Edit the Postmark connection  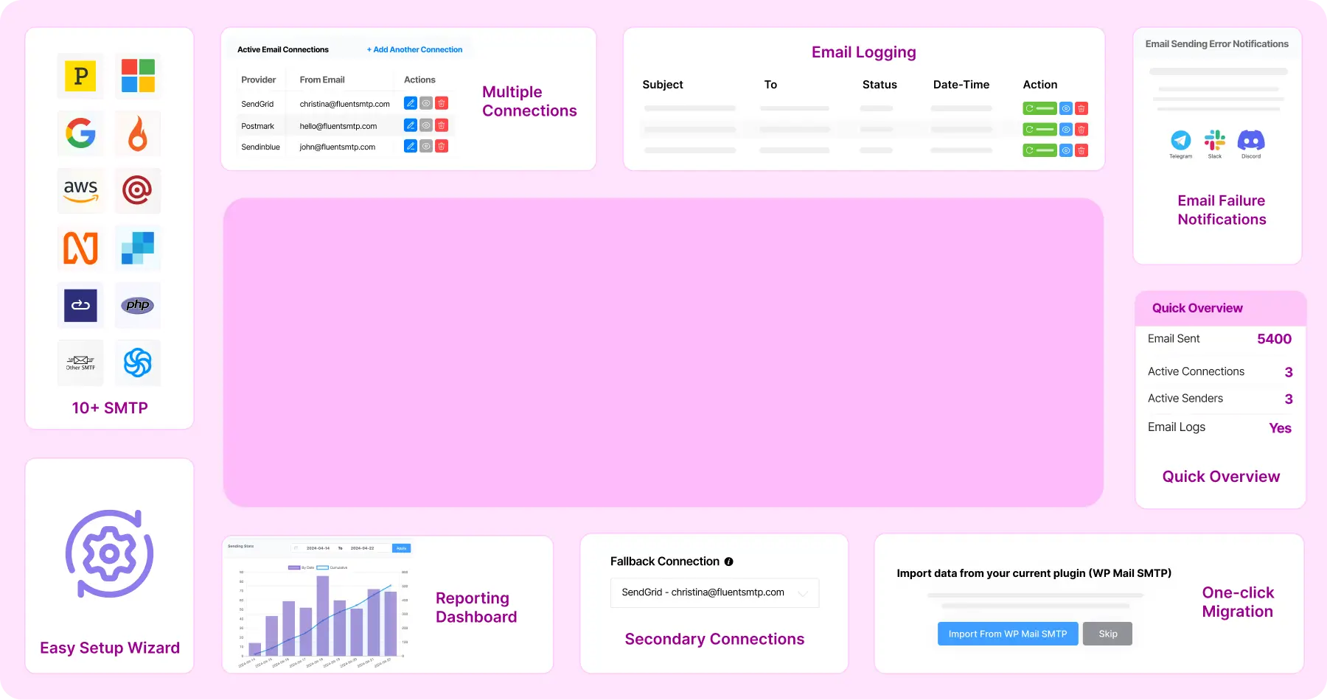tap(411, 125)
